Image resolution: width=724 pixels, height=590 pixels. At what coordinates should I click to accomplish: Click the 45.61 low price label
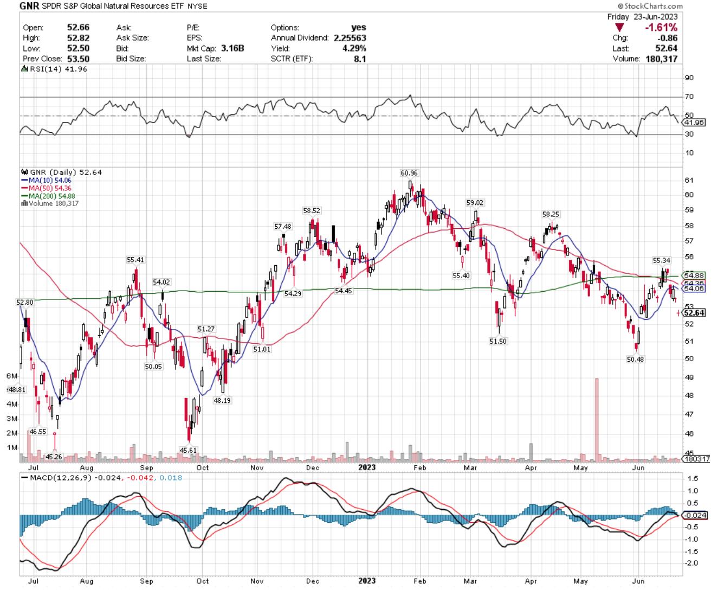(188, 450)
